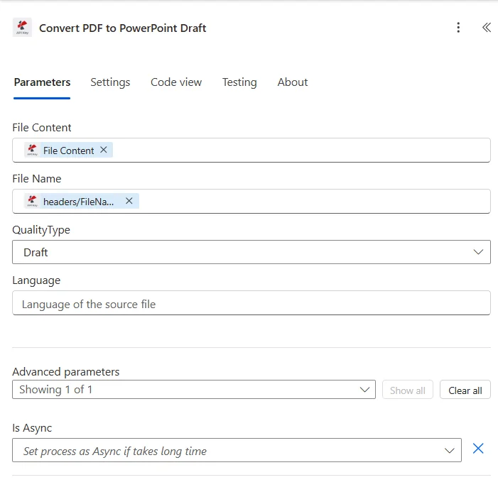Image resolution: width=498 pixels, height=487 pixels.
Task: Open the Is Async dropdown
Action: [x=237, y=450]
